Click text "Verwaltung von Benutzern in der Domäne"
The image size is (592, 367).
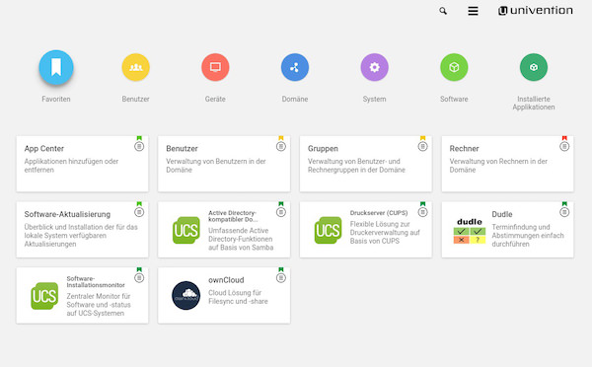[x=216, y=166]
